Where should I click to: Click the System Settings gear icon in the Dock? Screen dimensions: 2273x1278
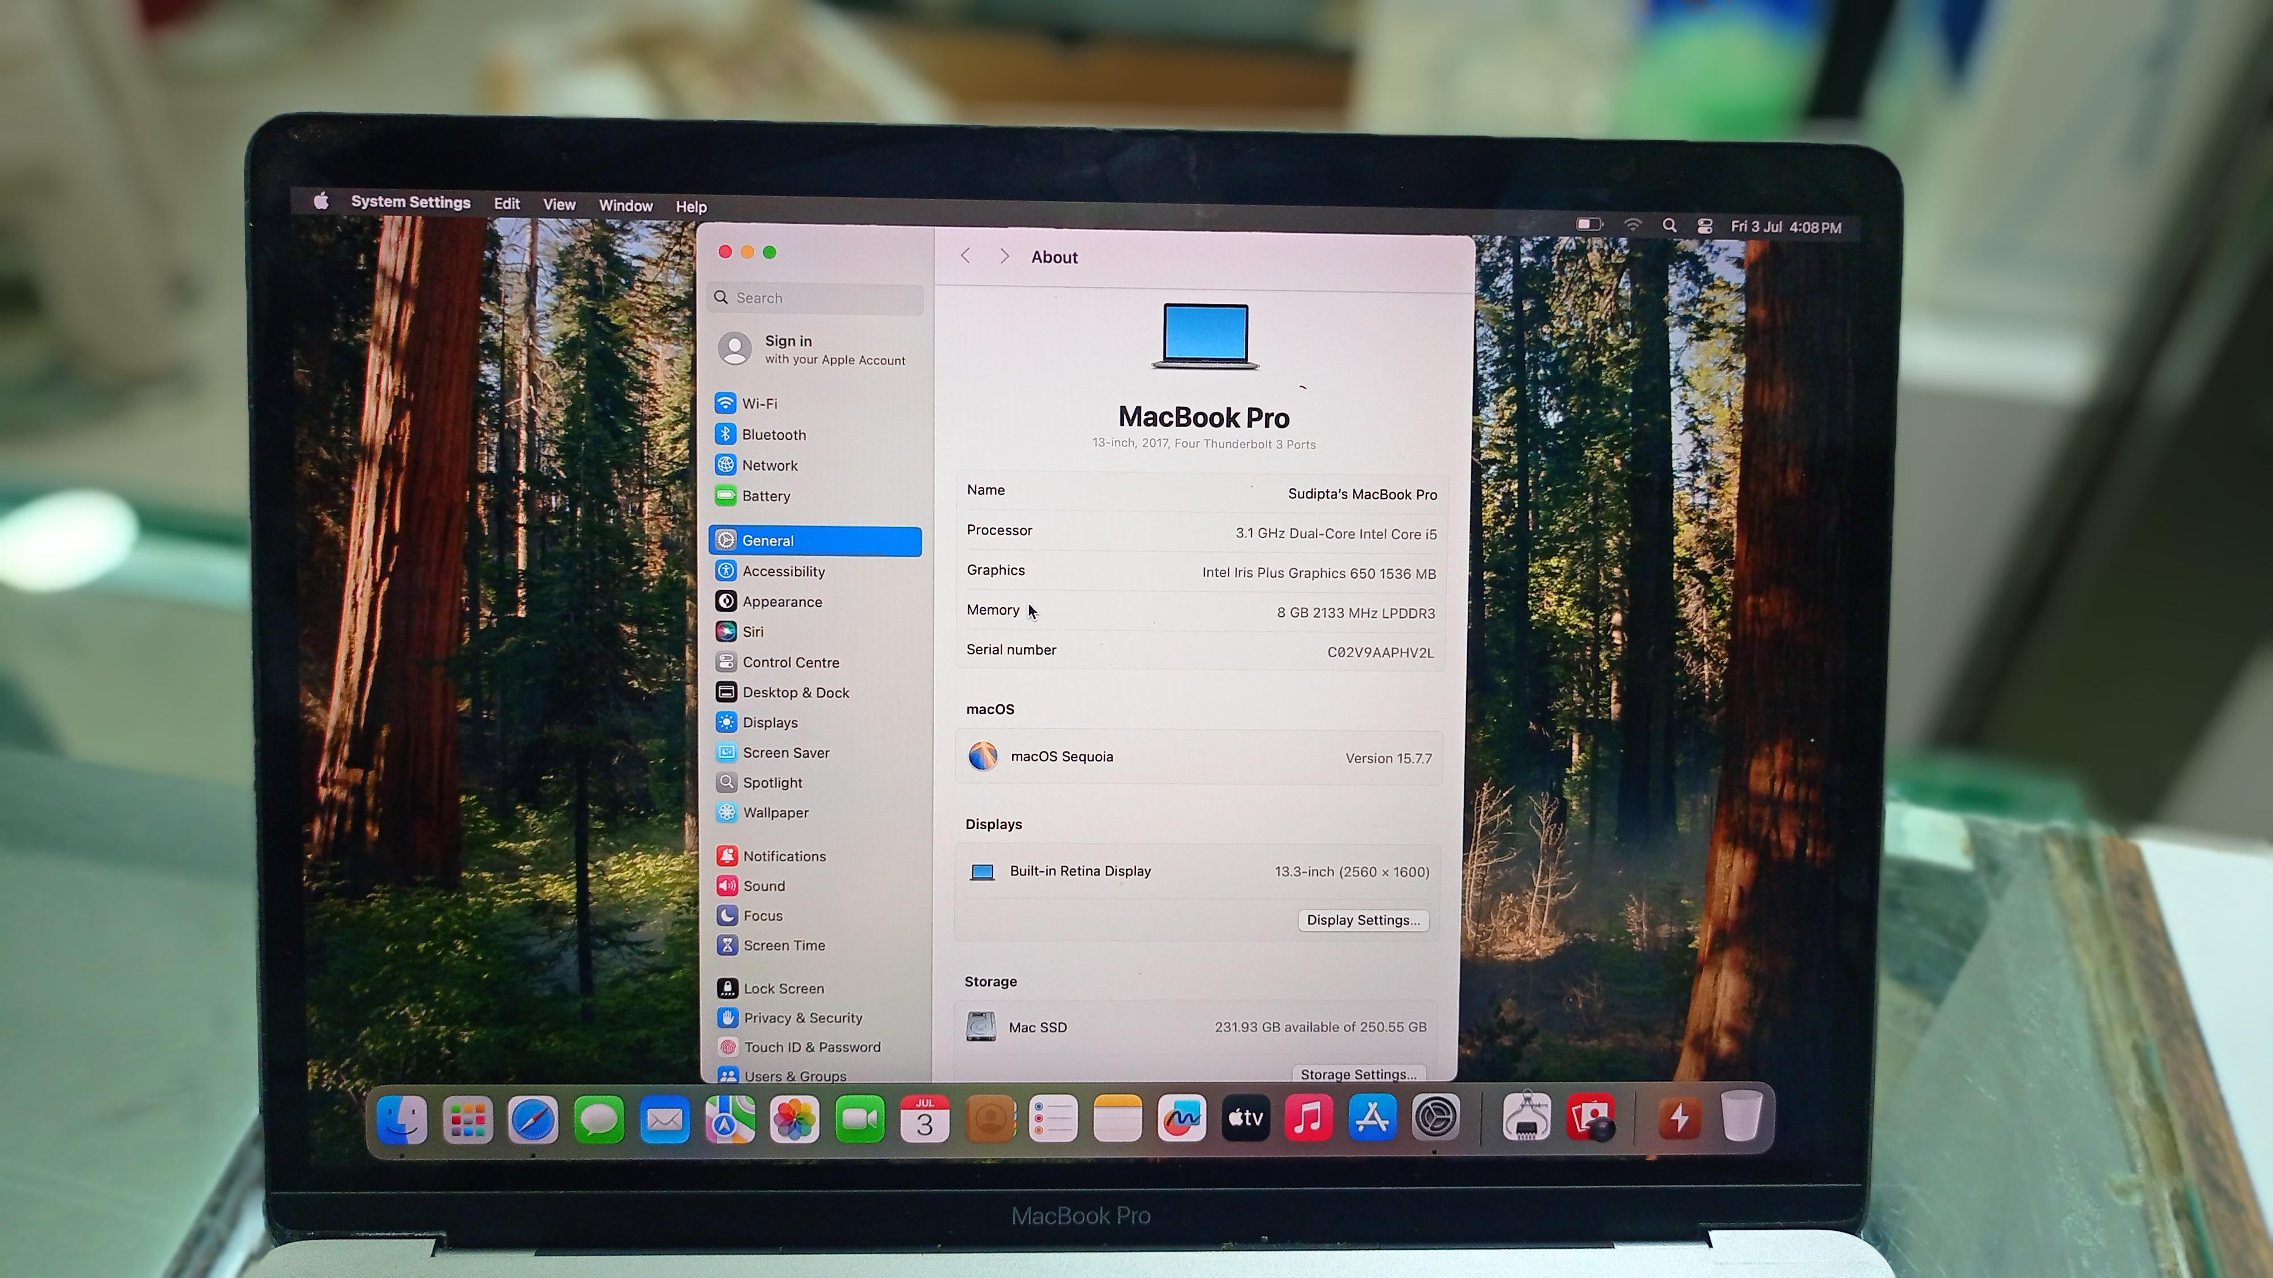[x=1437, y=1117]
